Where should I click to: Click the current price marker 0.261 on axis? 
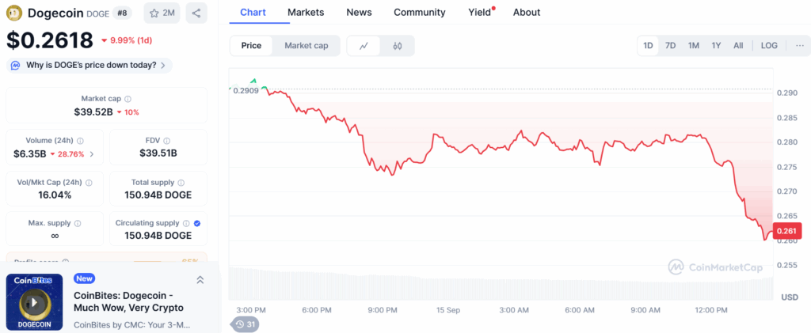click(x=786, y=231)
